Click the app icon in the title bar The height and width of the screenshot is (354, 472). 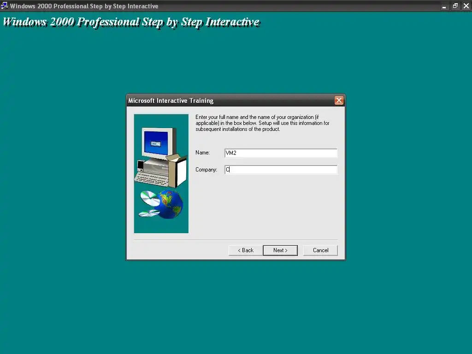(4, 6)
